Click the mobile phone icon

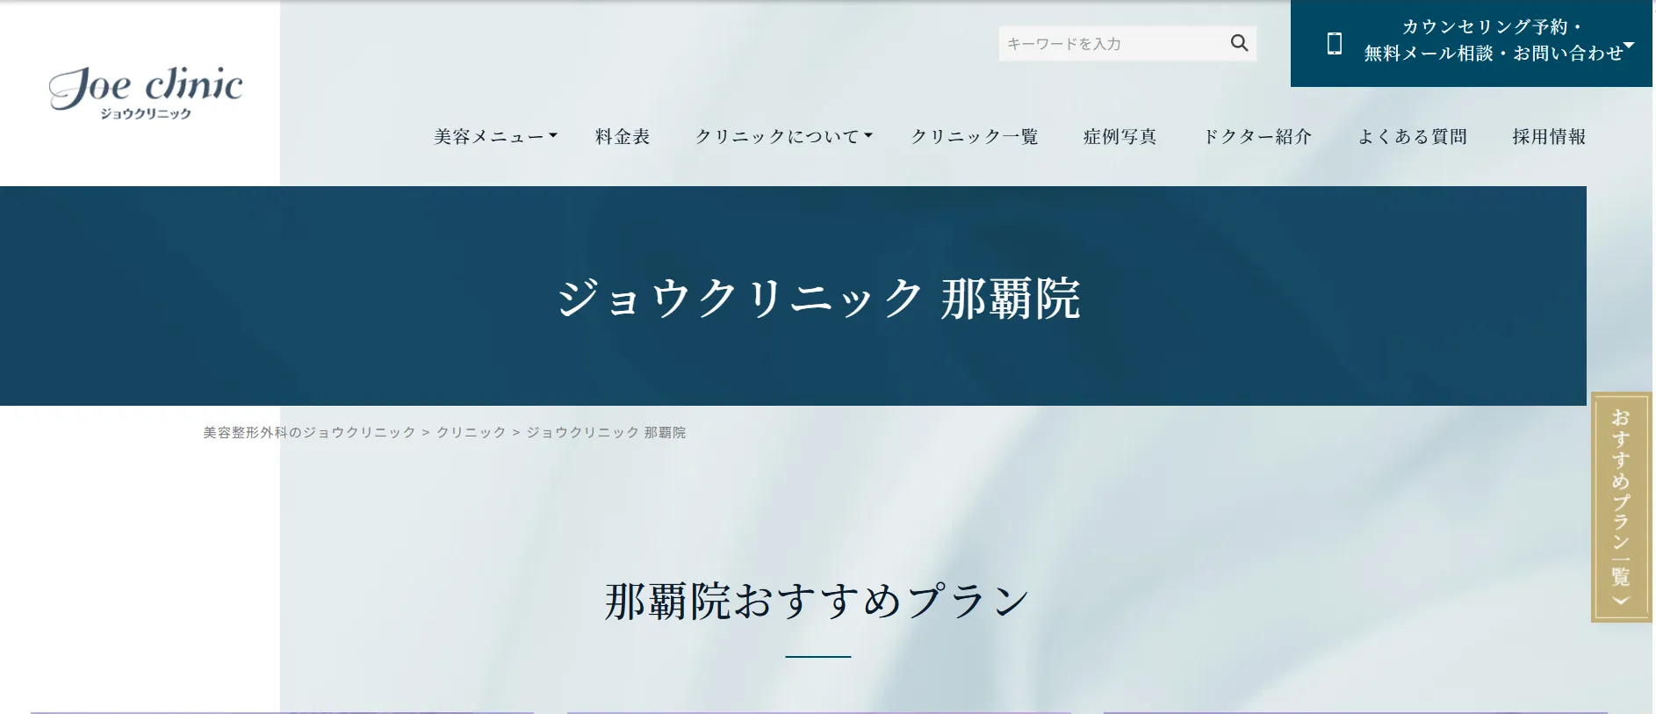1334,43
